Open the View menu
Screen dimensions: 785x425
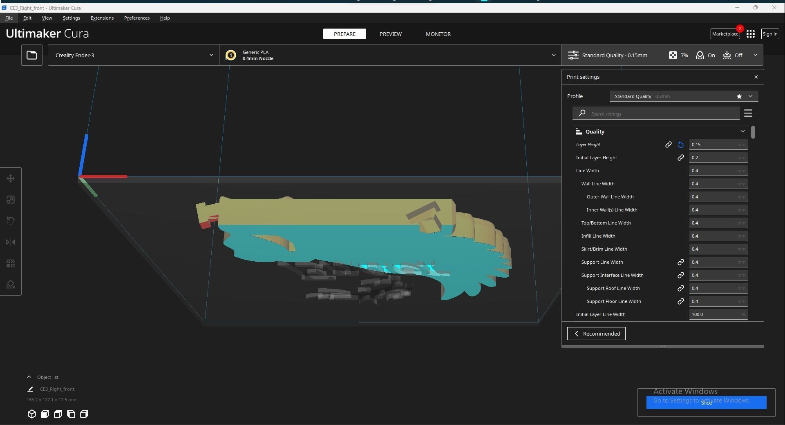click(x=47, y=18)
